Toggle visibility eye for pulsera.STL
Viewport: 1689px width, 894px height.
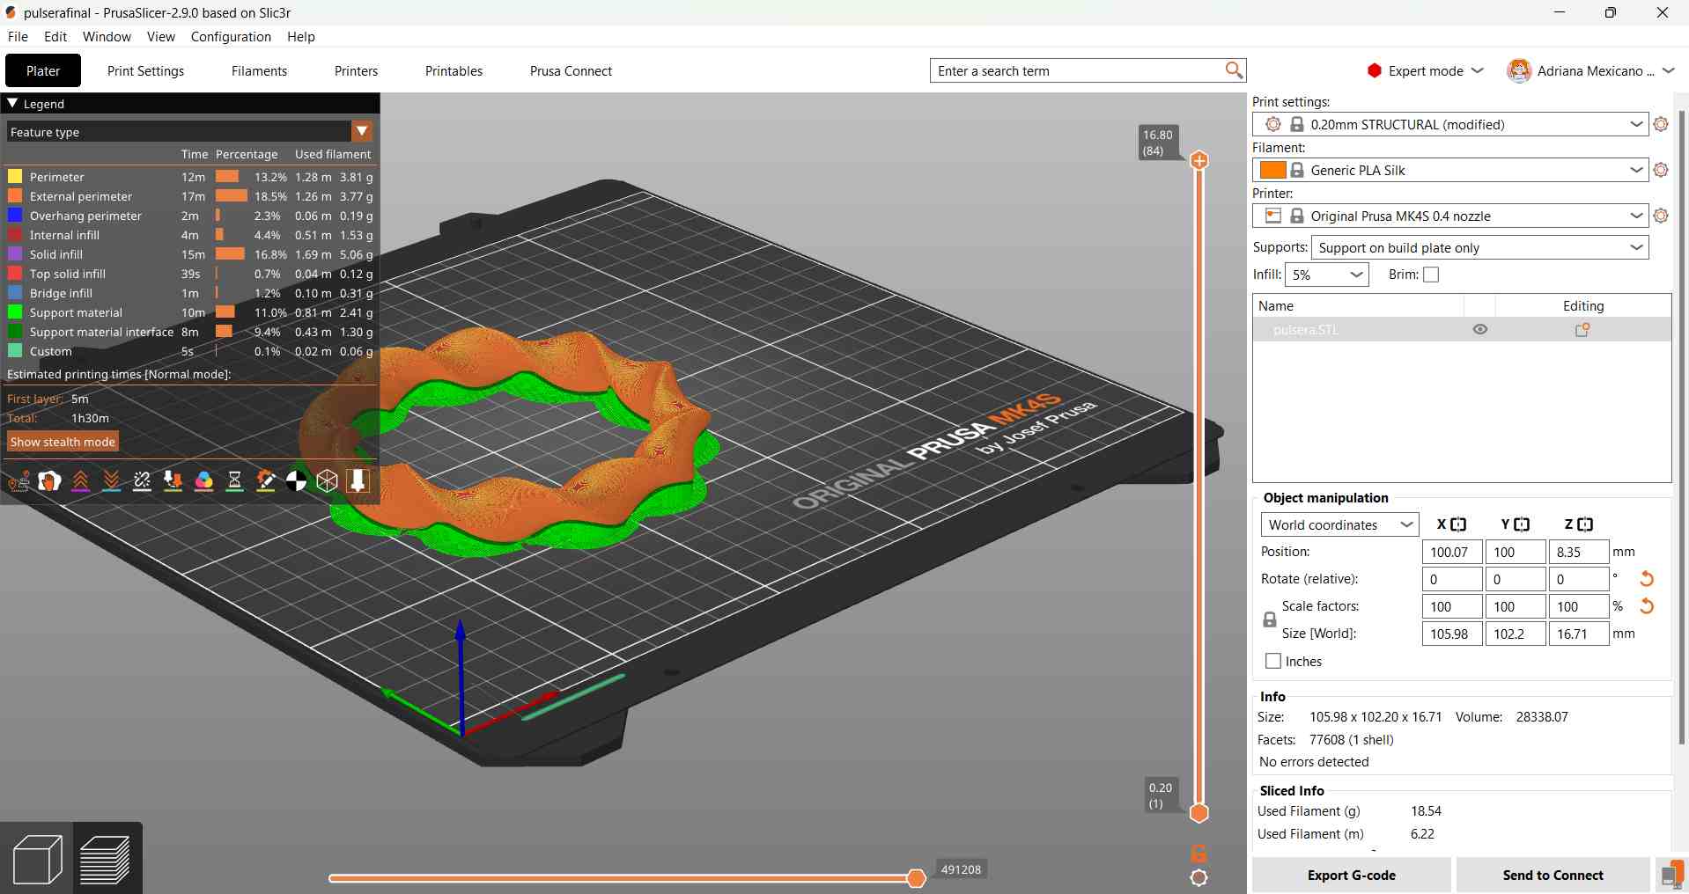pyautogui.click(x=1480, y=330)
